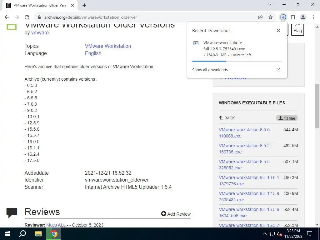
Task: Select the VMware Workstation Older Versions tab
Action: 40,5
